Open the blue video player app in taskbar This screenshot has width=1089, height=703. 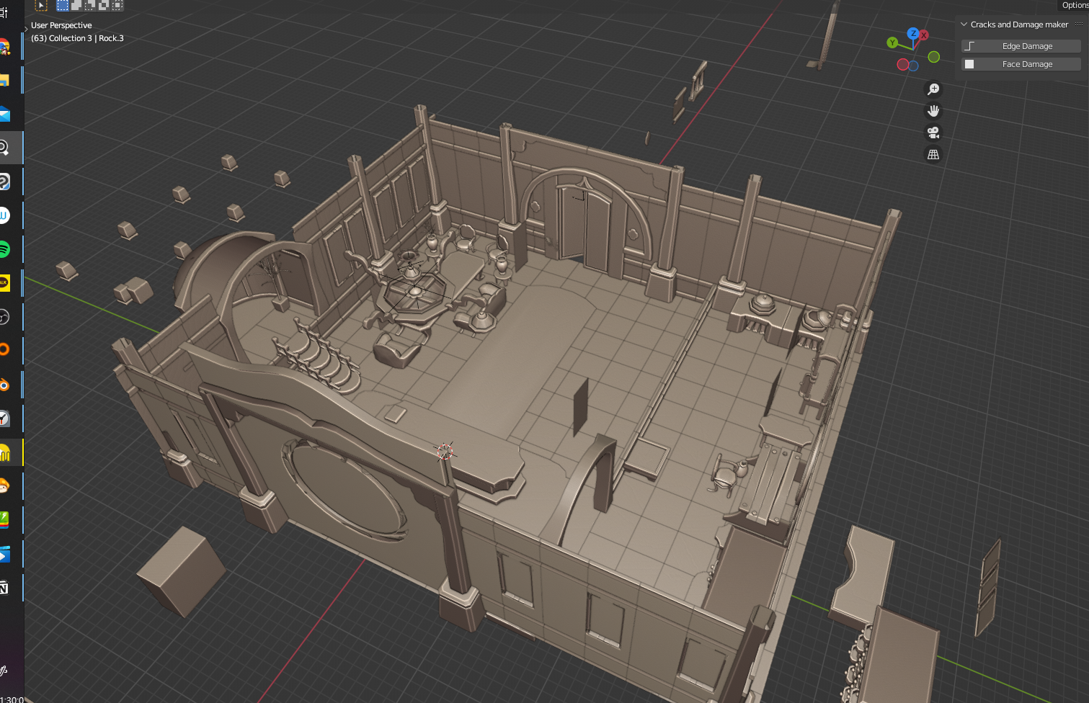4,554
